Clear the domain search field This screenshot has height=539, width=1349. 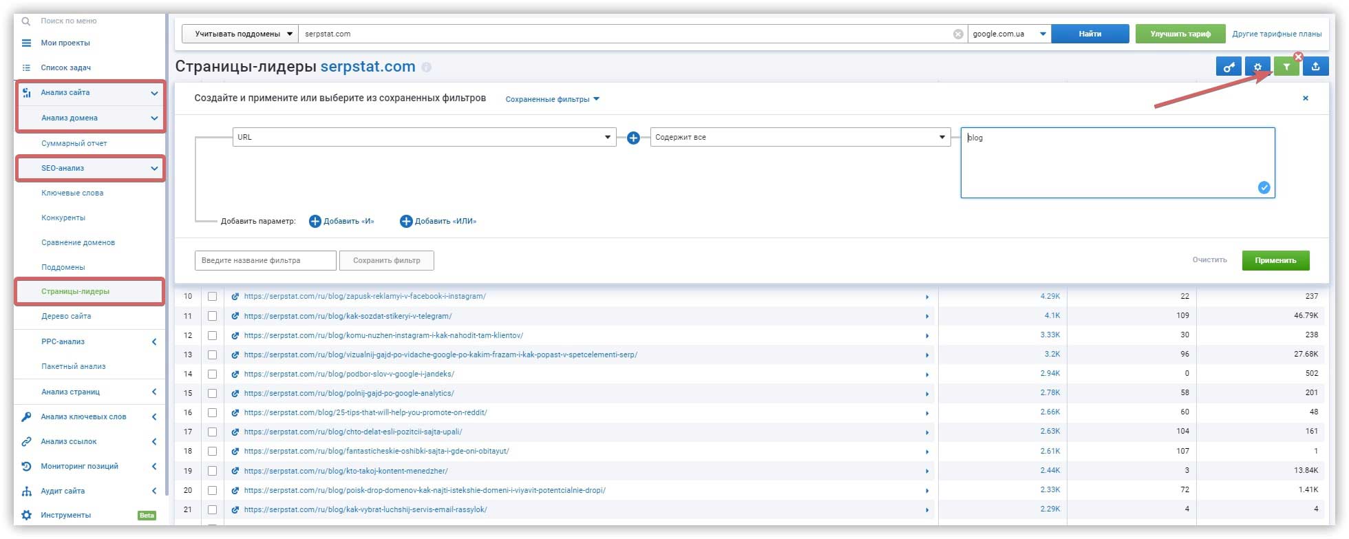[958, 34]
